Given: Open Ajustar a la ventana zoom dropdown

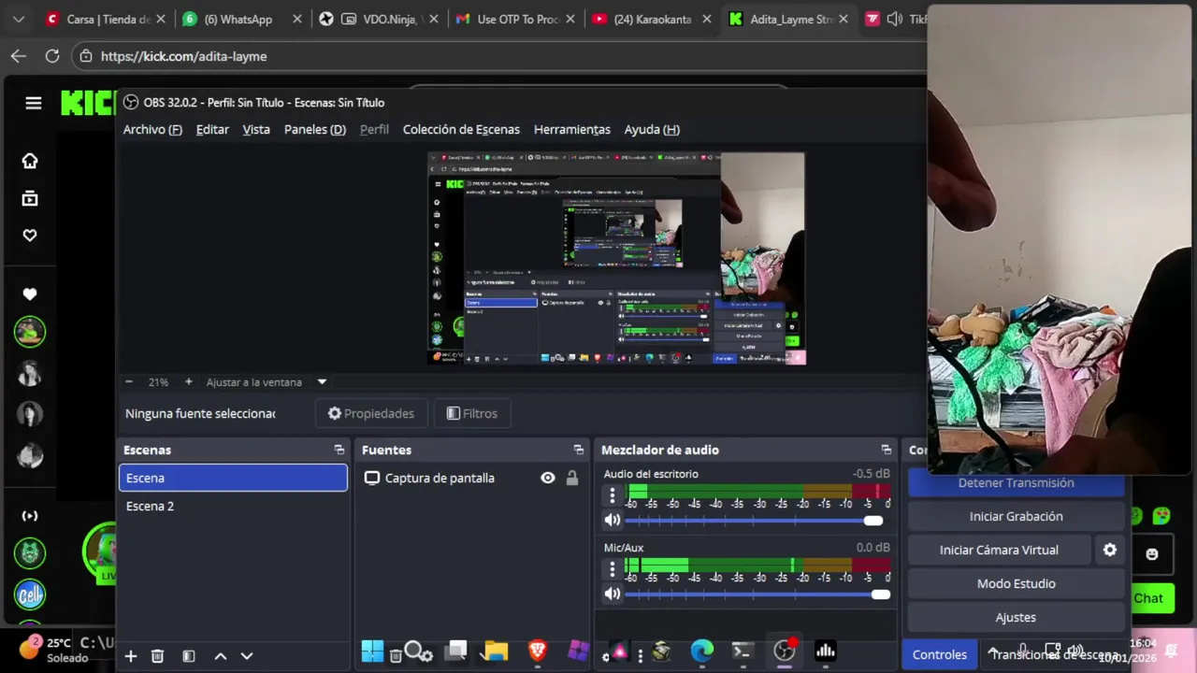Looking at the screenshot, I should pyautogui.click(x=322, y=382).
